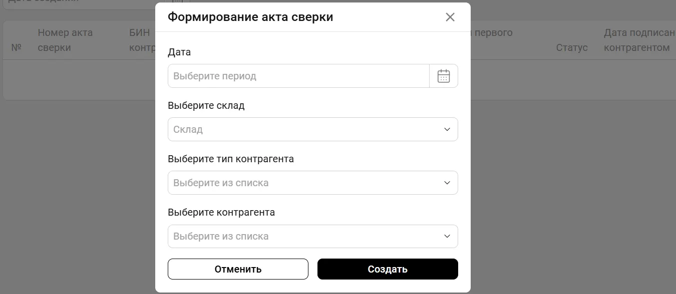Click the 'Формирование акта сверки' dialog title

pyautogui.click(x=250, y=17)
